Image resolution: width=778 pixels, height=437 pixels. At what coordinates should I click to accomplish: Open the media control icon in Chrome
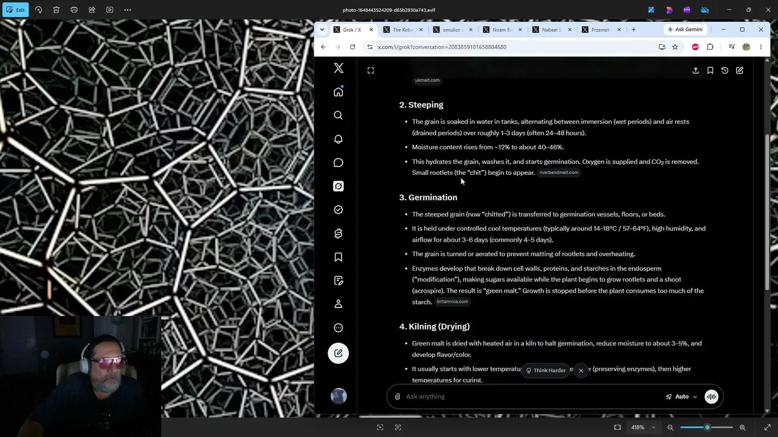coord(732,47)
